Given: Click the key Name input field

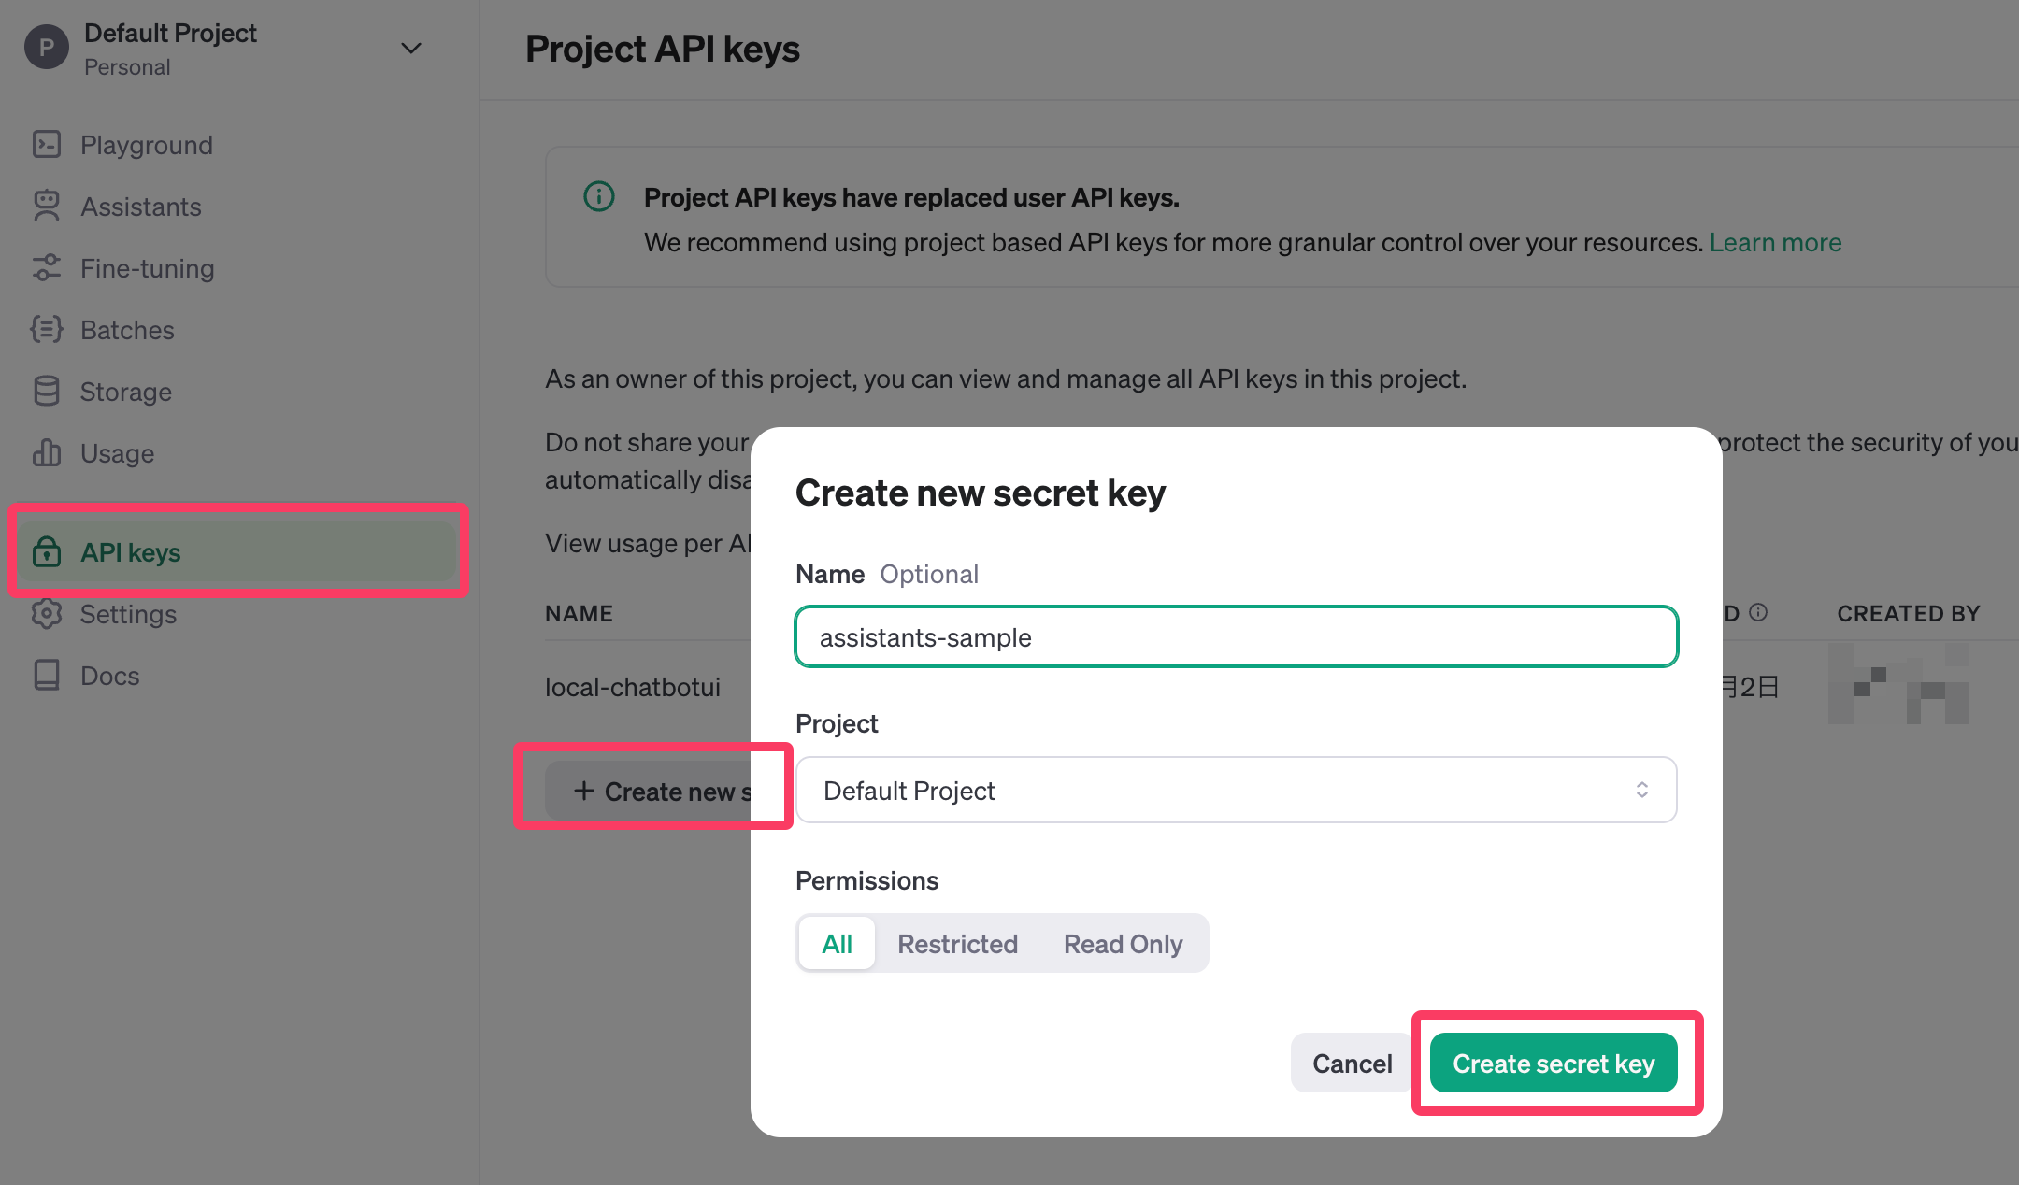Looking at the screenshot, I should (x=1236, y=637).
